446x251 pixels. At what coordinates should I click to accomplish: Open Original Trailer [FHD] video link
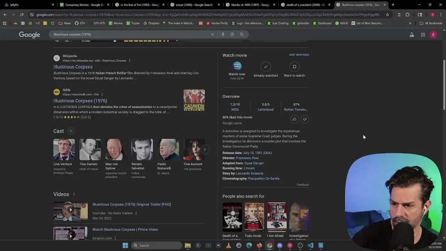click(131, 205)
